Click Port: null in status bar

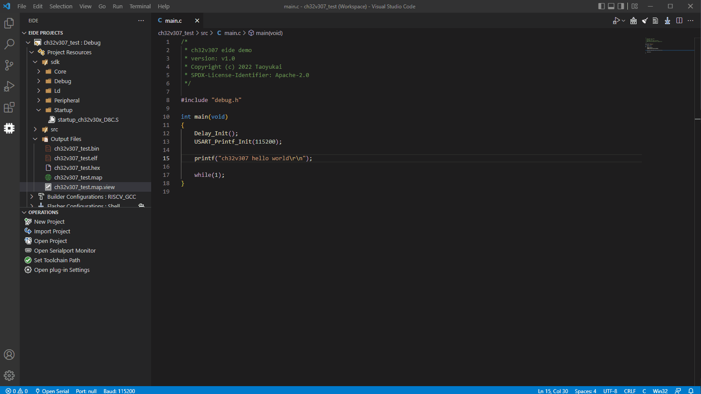point(86,391)
